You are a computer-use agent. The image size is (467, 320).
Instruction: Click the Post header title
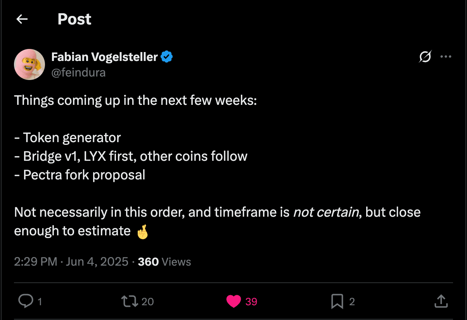(x=74, y=19)
